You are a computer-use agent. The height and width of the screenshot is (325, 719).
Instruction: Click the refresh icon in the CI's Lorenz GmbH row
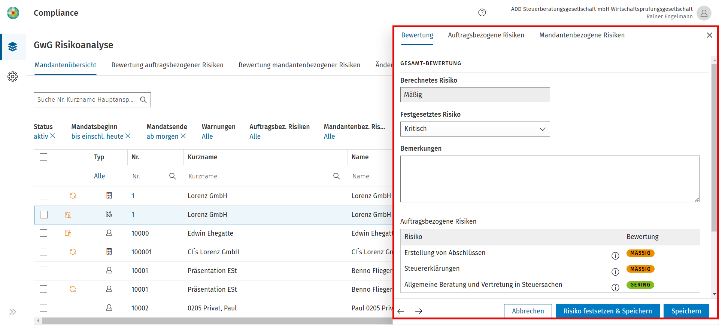click(73, 252)
